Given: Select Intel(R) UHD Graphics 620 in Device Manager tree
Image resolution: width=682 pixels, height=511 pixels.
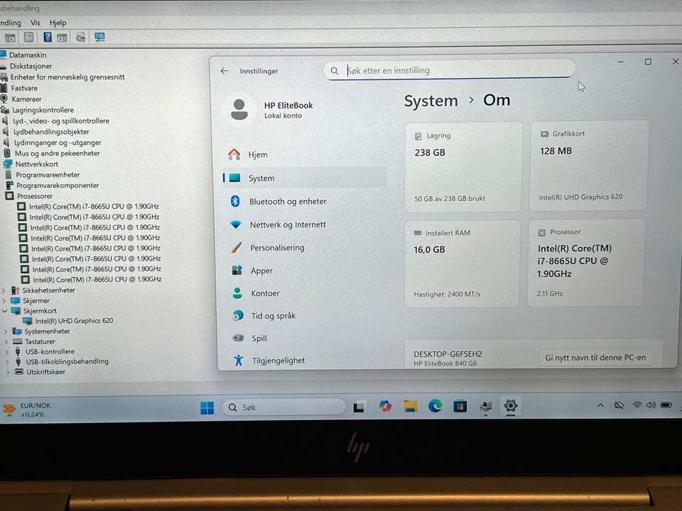Looking at the screenshot, I should 74,321.
